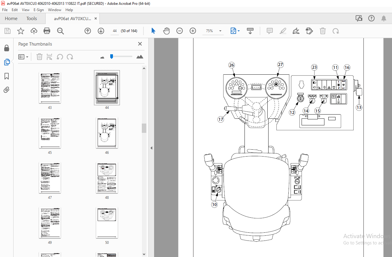
Task: Zoom out with the minus icon
Action: (180, 31)
